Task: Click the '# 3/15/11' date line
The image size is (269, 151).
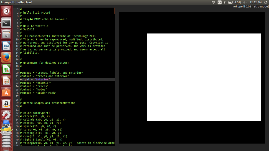Action: click(x=27, y=29)
